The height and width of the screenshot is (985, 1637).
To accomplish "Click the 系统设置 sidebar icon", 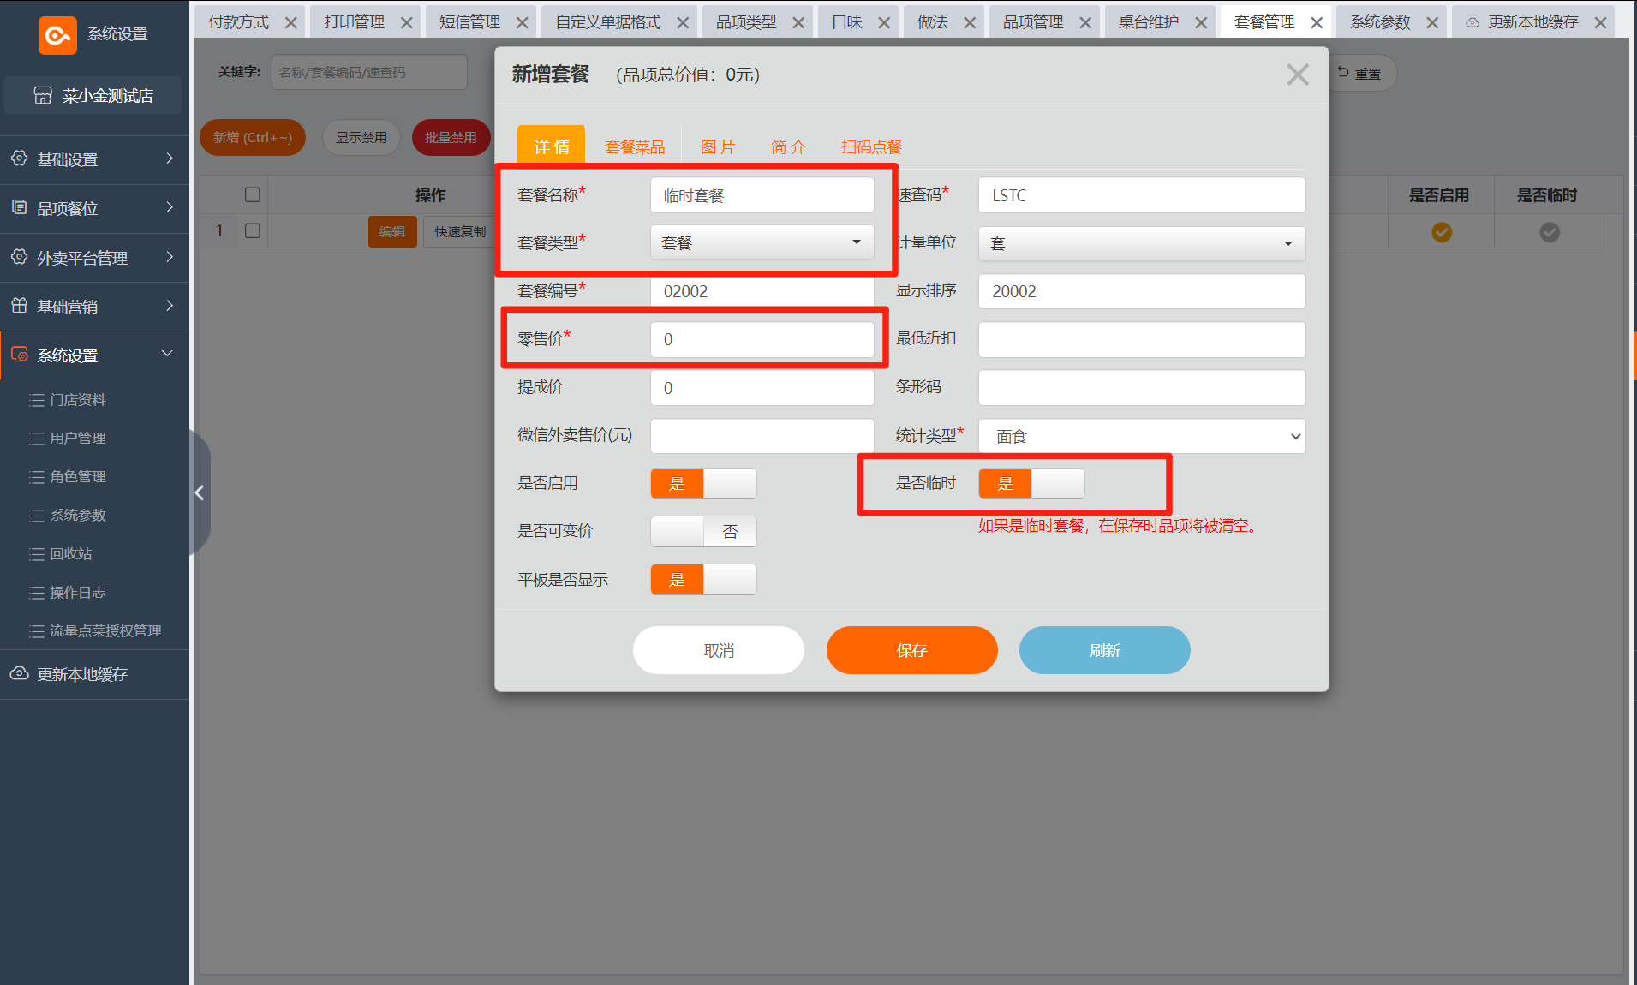I will pos(19,355).
